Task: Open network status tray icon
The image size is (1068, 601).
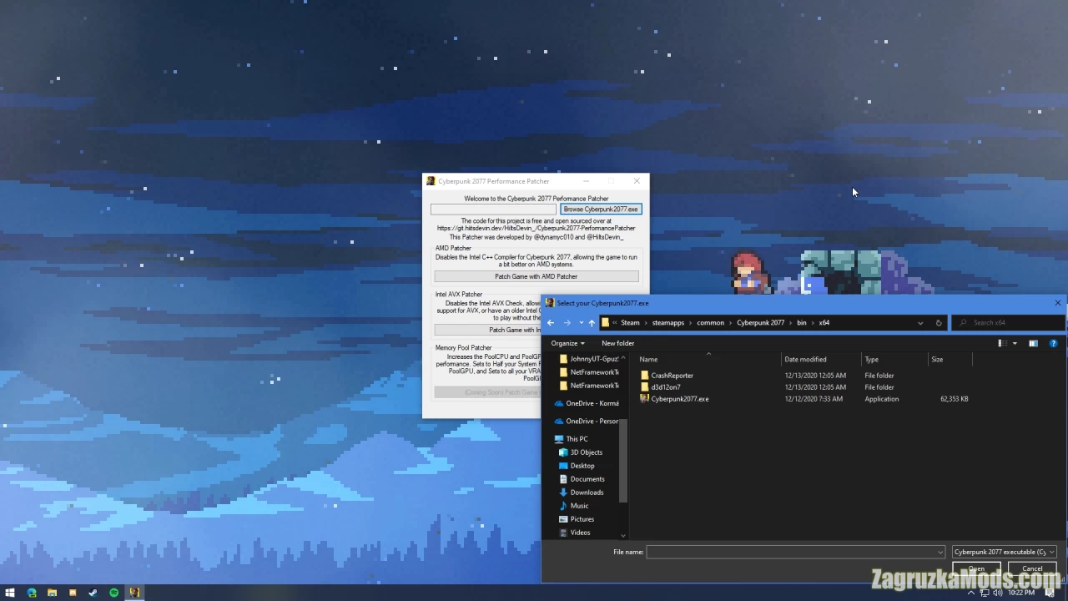Action: [985, 593]
